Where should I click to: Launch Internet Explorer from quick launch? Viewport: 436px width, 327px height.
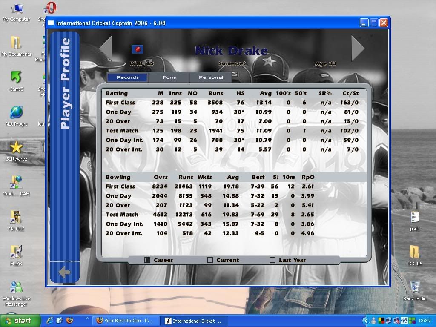(x=50, y=321)
